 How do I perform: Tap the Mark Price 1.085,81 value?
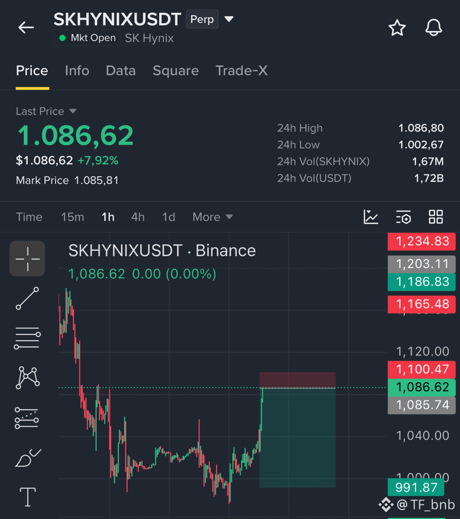[96, 181]
